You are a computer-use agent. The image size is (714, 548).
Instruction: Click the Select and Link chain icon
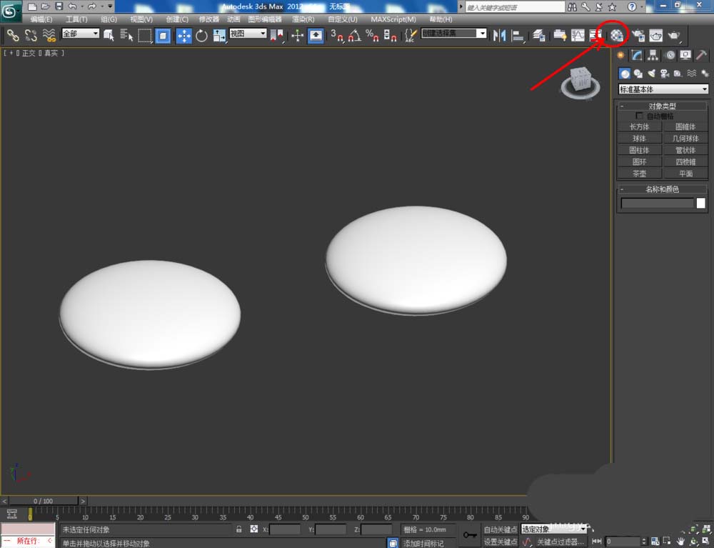13,35
